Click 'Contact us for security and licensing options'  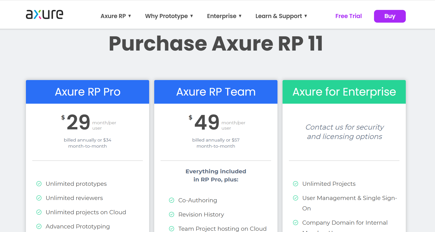point(344,132)
